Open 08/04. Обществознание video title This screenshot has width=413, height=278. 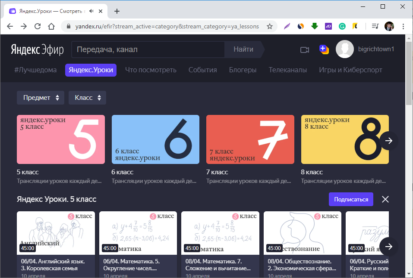point(302,265)
